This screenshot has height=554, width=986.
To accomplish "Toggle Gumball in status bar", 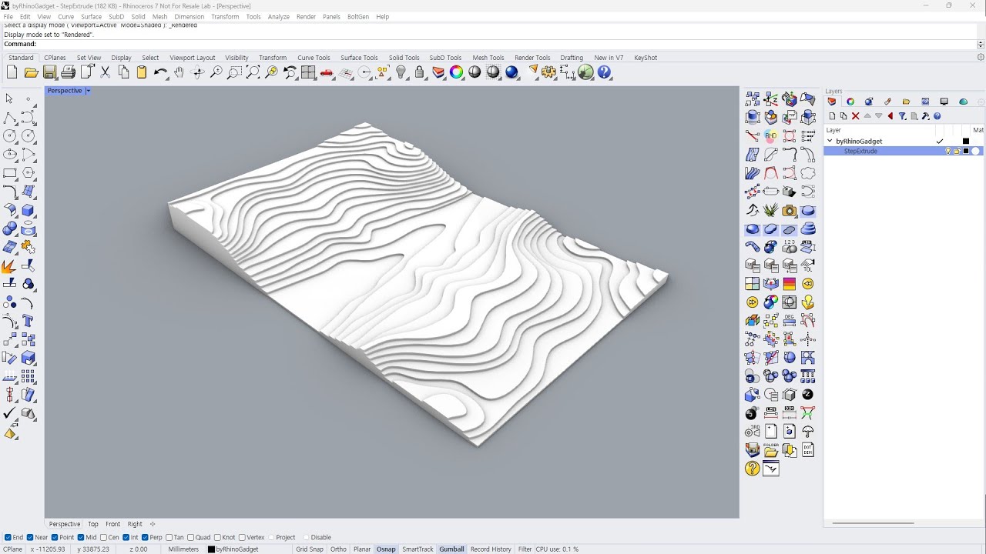I will point(451,549).
